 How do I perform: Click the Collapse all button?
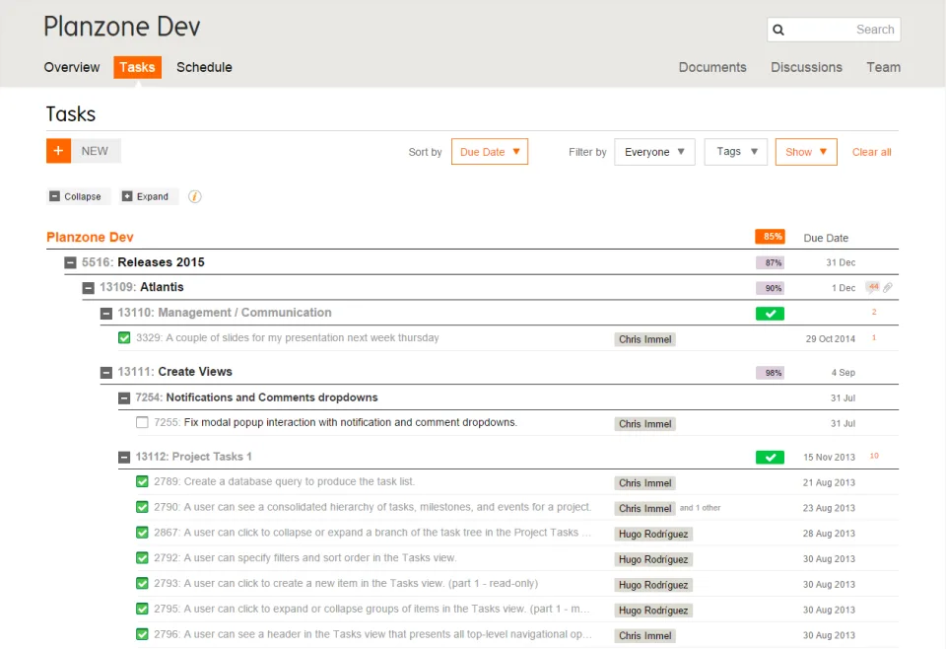79,196
